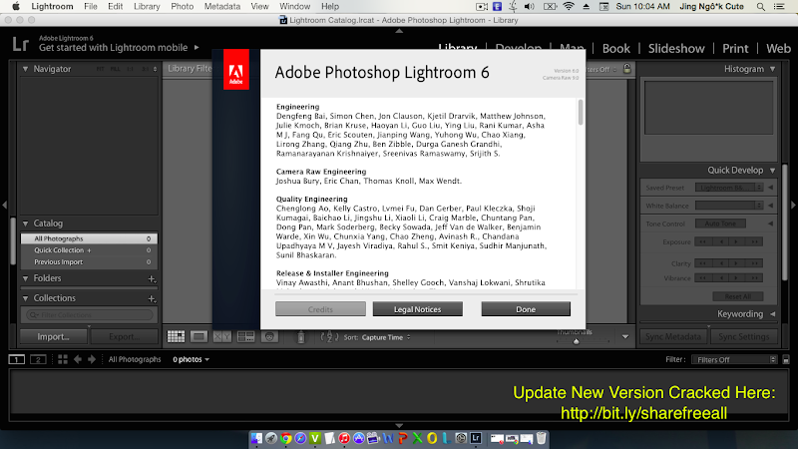Hide the right panel group arrow
The width and height of the screenshot is (798, 449).
(x=793, y=206)
